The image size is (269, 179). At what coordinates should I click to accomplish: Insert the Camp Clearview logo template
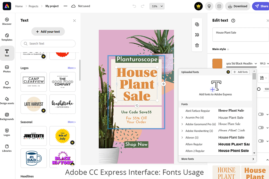coord(34,82)
